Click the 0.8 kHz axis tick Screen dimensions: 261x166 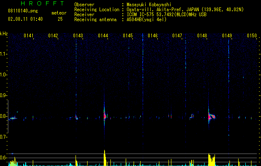[x=4, y=116]
